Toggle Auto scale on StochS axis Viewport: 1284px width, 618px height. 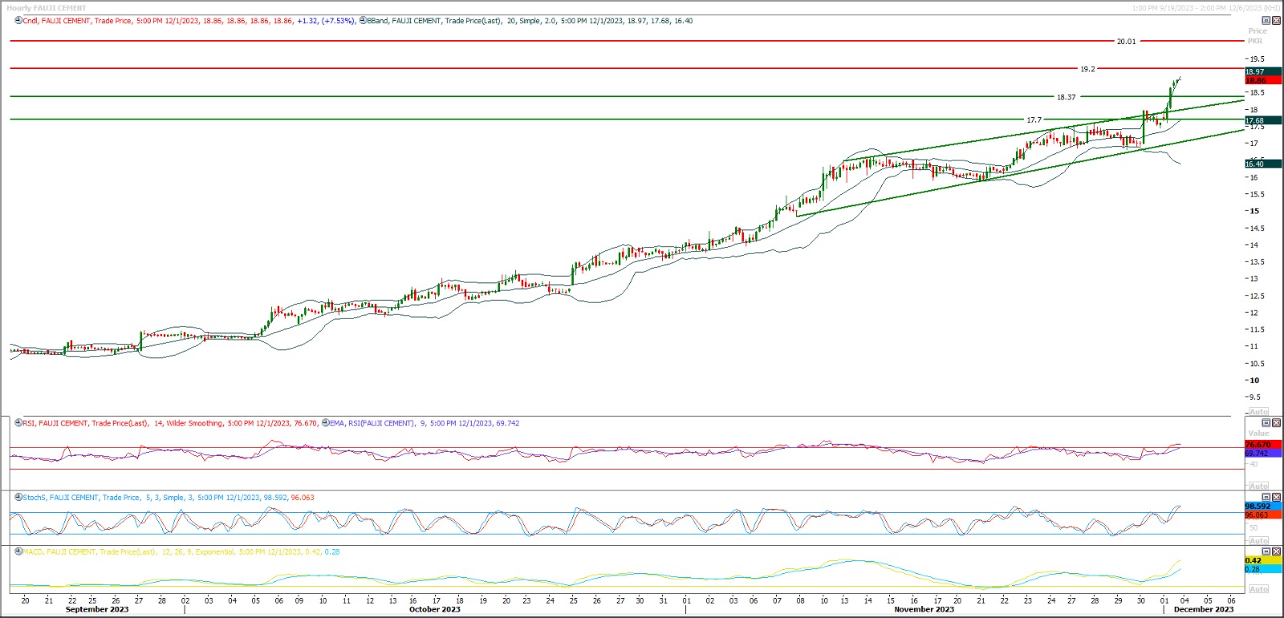1258,541
